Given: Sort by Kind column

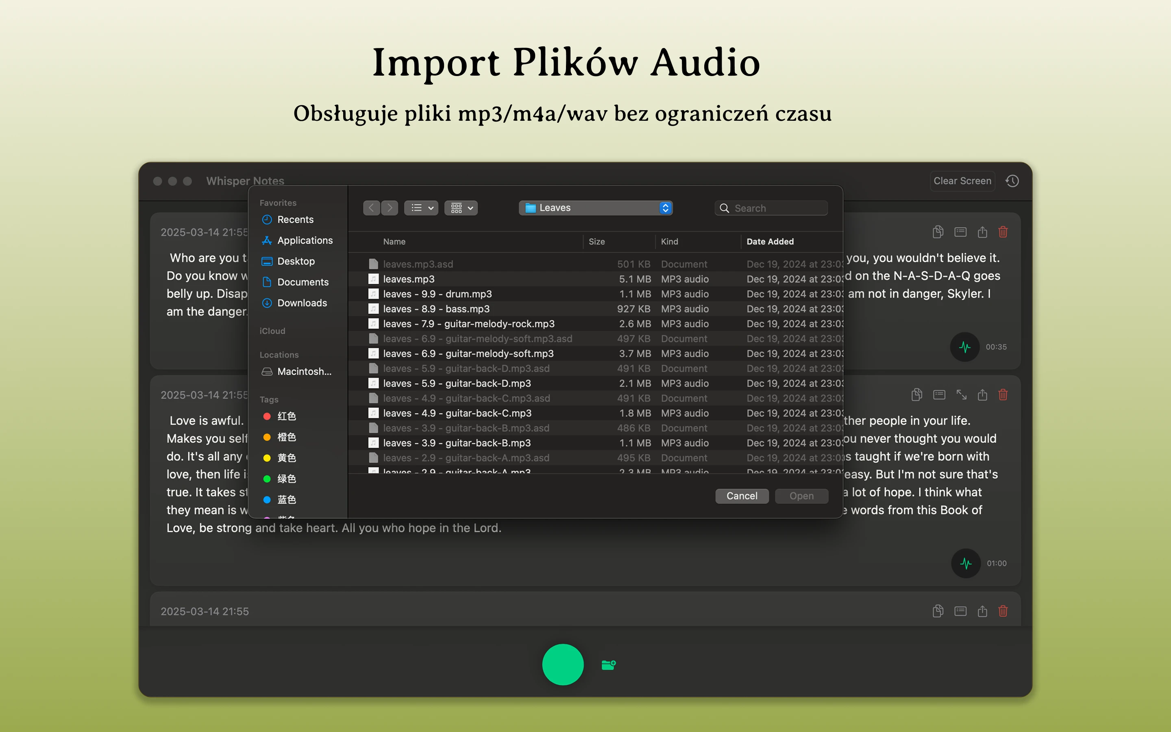Looking at the screenshot, I should pos(669,241).
